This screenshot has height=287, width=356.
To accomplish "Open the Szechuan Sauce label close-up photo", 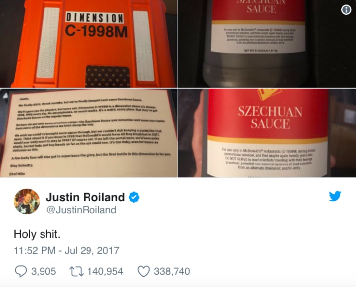I will click(x=267, y=133).
